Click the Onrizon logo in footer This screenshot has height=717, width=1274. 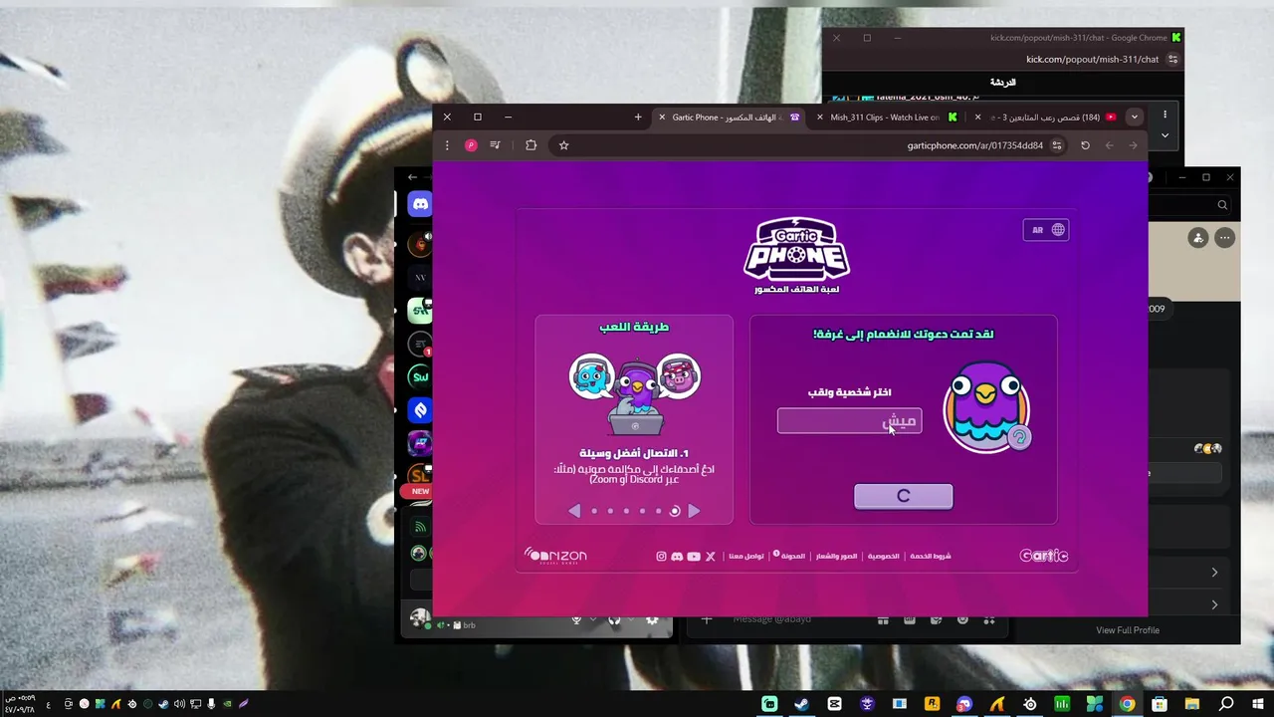click(555, 556)
